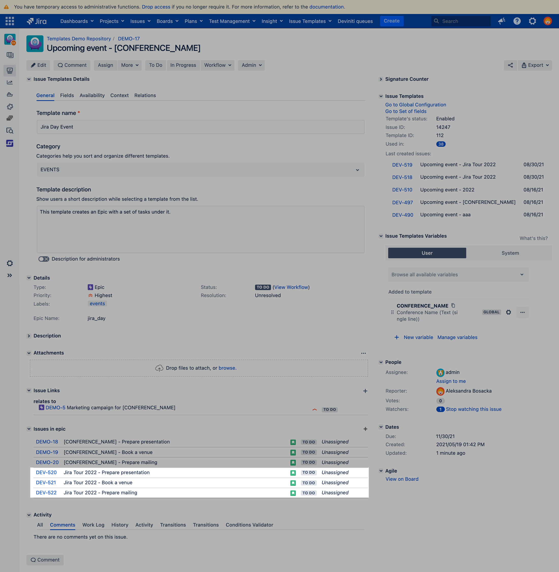Click the New variable plus icon

click(x=396, y=337)
